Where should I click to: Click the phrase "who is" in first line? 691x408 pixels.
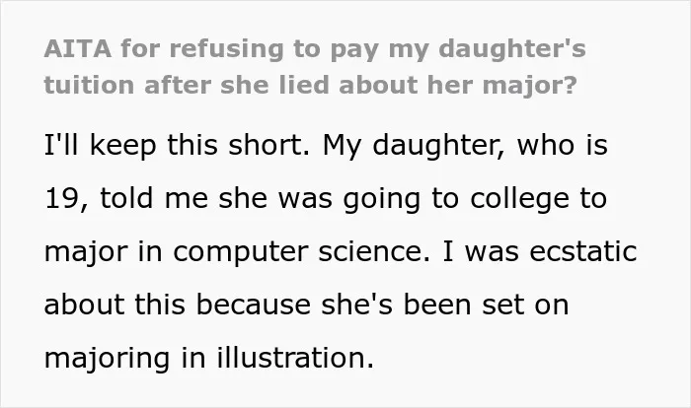(563, 145)
